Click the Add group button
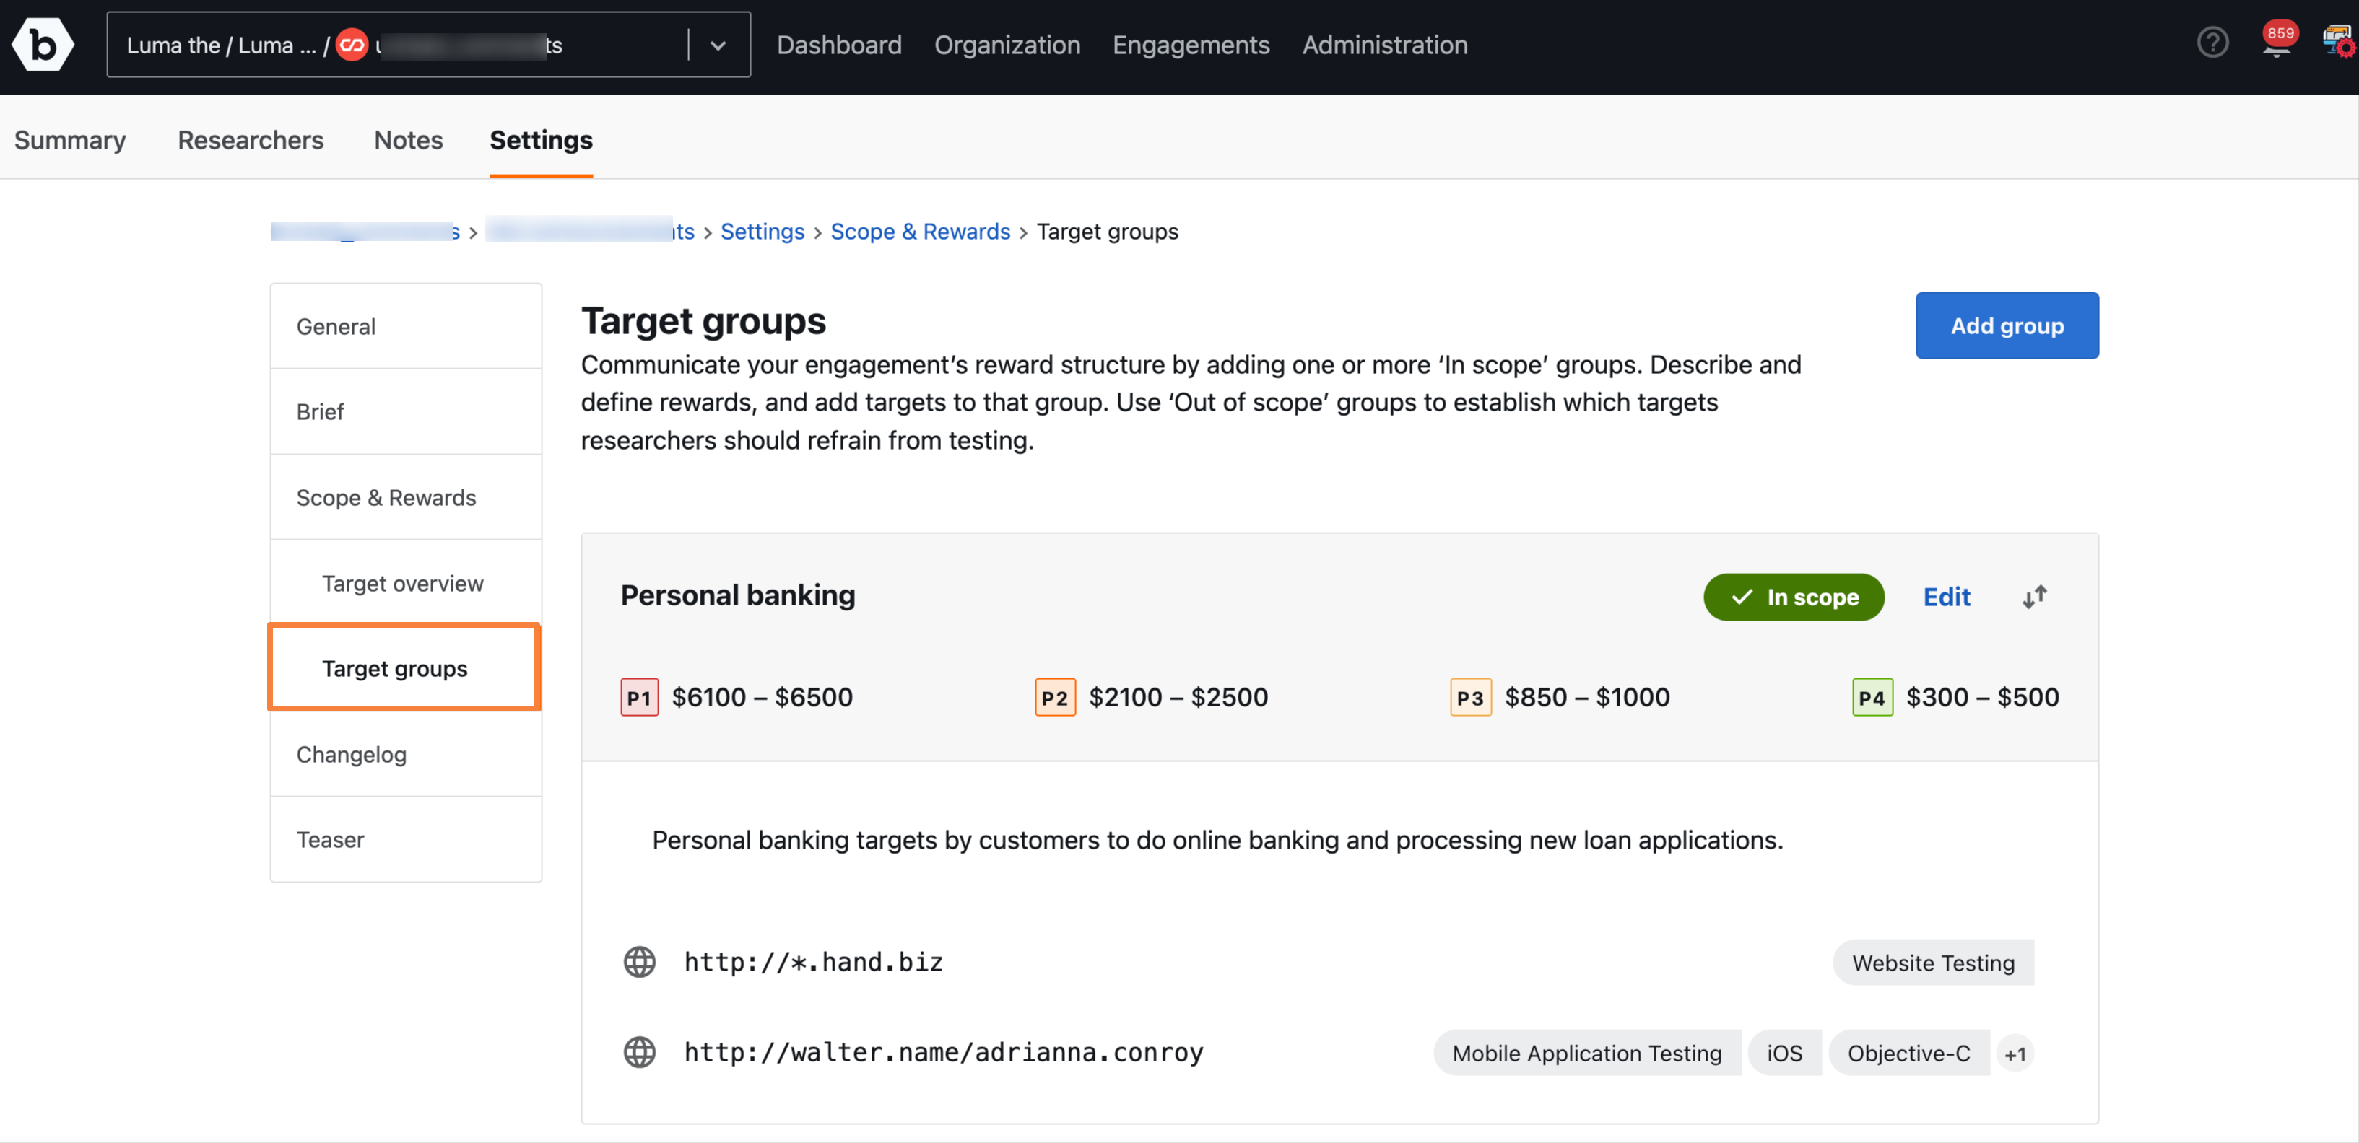Viewport: 2359px width, 1143px height. pos(2007,325)
